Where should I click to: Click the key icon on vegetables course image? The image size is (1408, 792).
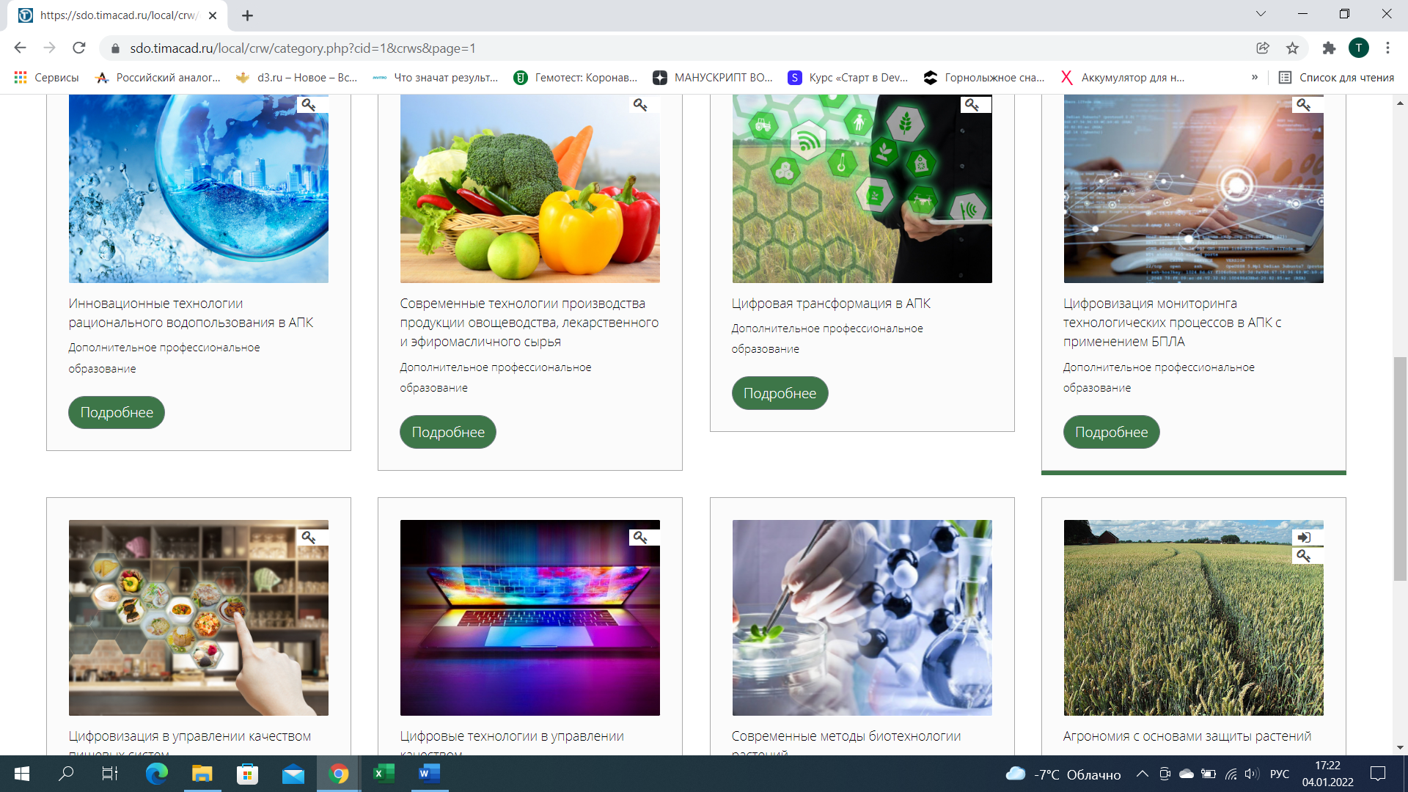[x=640, y=105]
